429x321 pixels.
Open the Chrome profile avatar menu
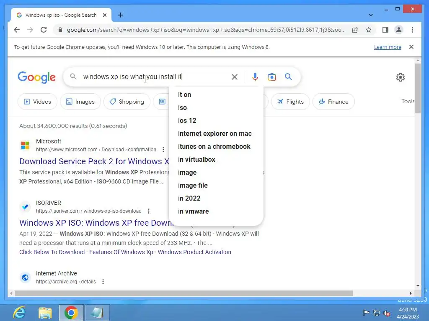(x=399, y=30)
